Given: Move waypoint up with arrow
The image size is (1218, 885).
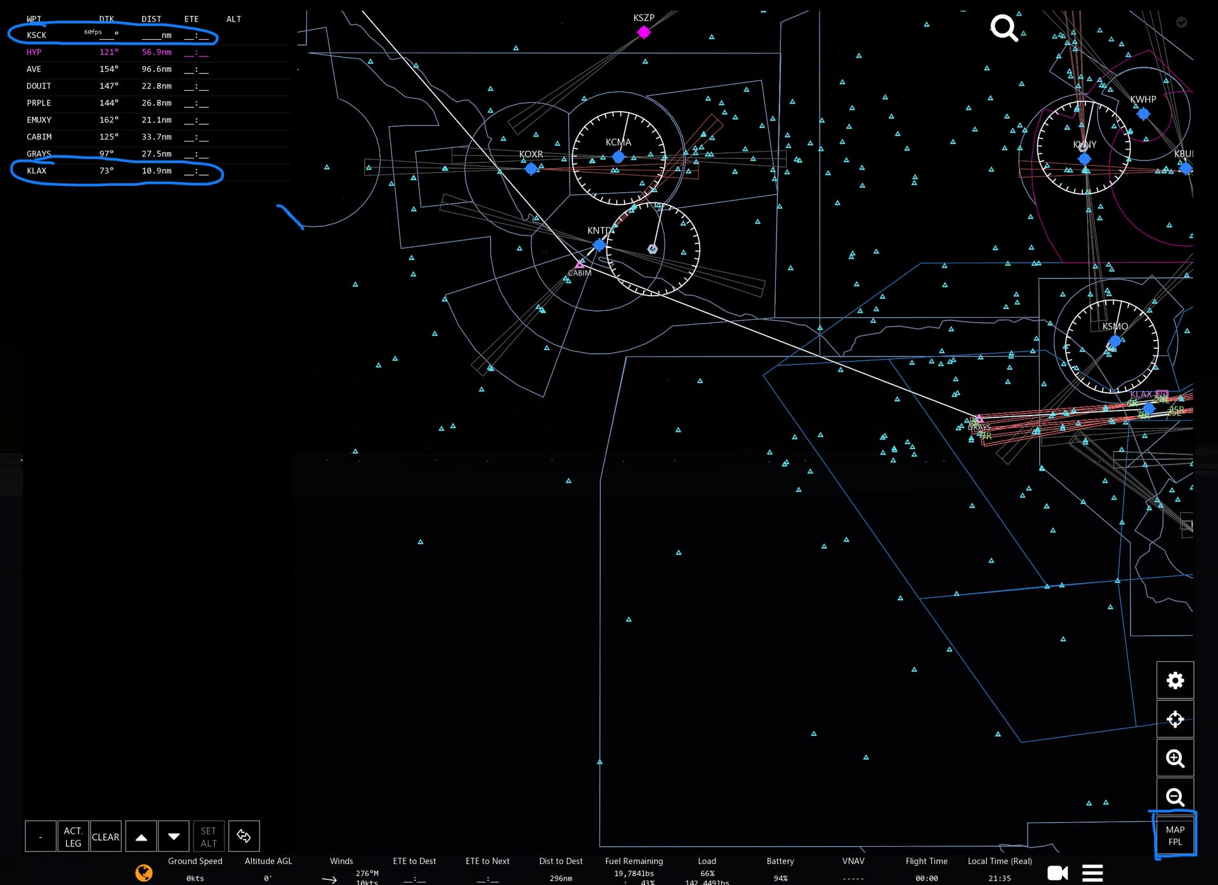Looking at the screenshot, I should 141,836.
